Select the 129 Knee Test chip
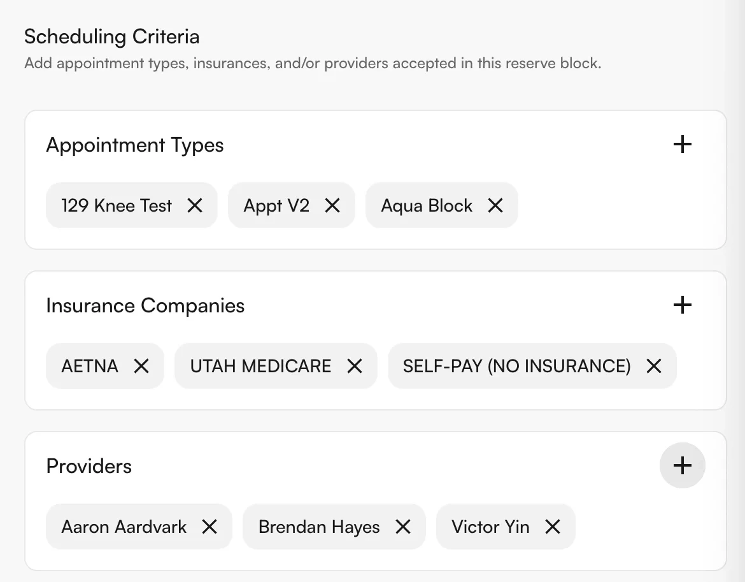 pos(116,205)
